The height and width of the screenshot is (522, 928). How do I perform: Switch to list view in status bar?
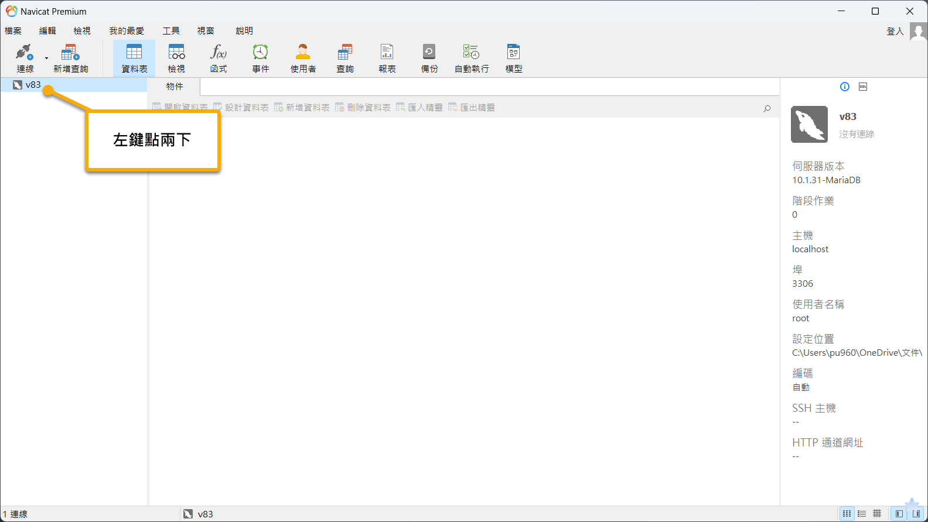(862, 514)
